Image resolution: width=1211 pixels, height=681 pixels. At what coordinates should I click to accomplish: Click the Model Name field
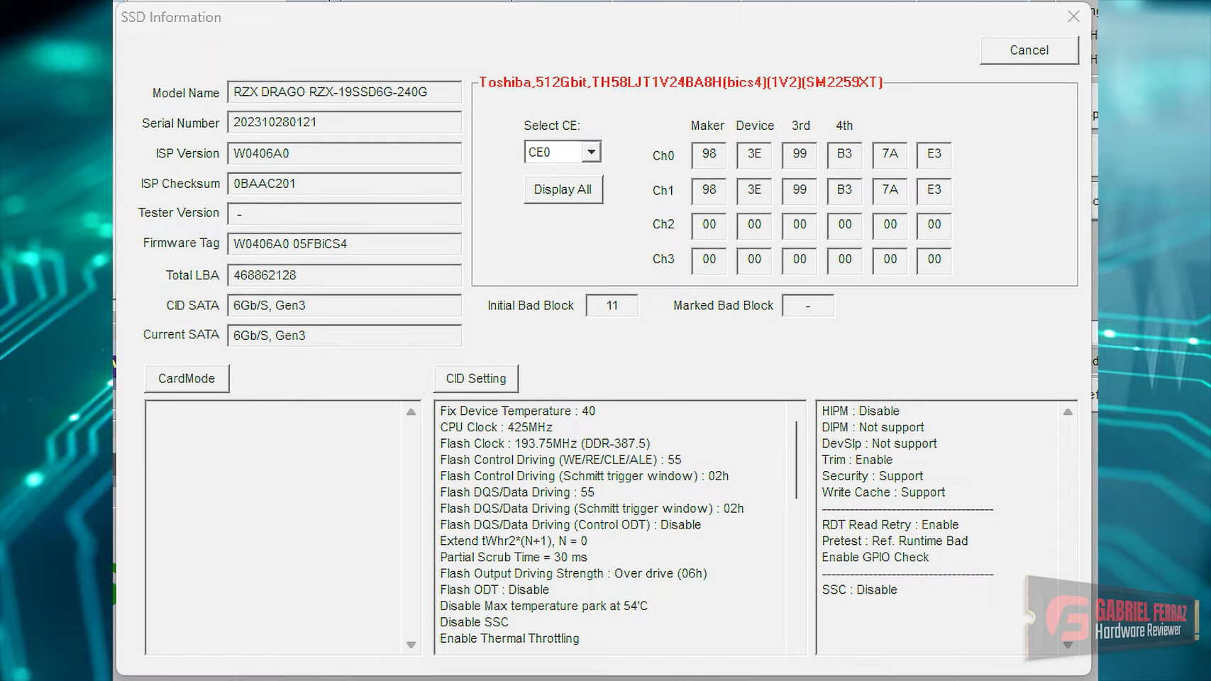click(x=344, y=92)
